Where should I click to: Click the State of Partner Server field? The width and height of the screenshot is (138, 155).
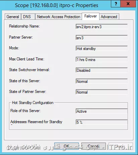pos(101,92)
